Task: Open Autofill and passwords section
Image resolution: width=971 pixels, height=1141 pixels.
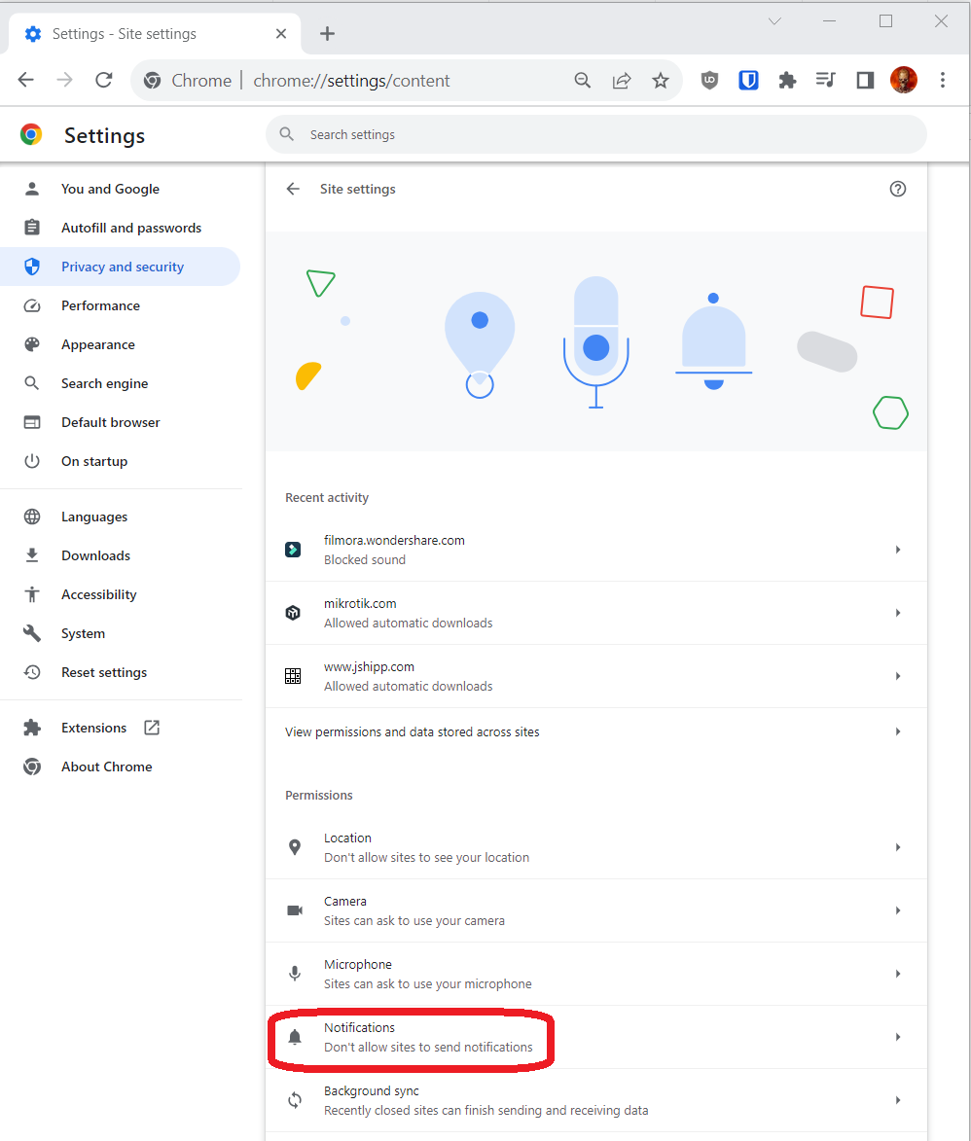Action: [120, 228]
